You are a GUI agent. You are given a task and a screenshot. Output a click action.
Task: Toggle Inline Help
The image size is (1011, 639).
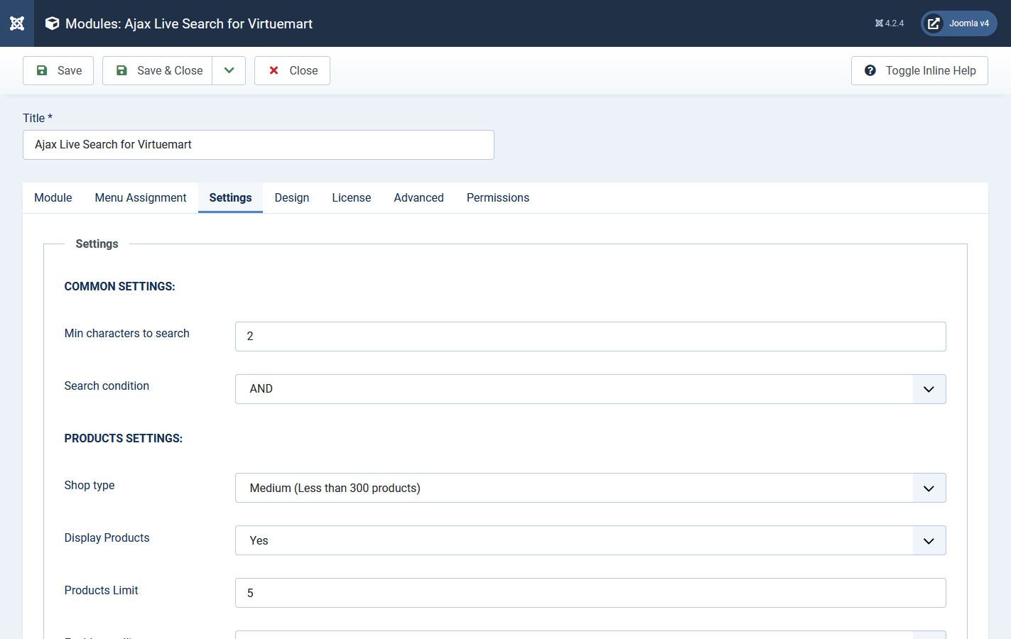click(x=919, y=70)
